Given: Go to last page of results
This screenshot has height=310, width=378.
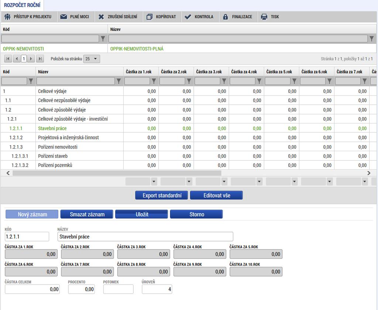Looking at the screenshot, I should coord(40,59).
